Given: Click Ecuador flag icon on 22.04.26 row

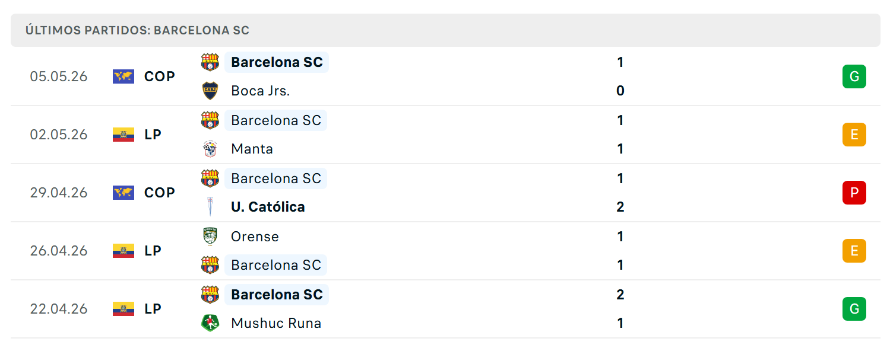Looking at the screenshot, I should click(x=123, y=309).
